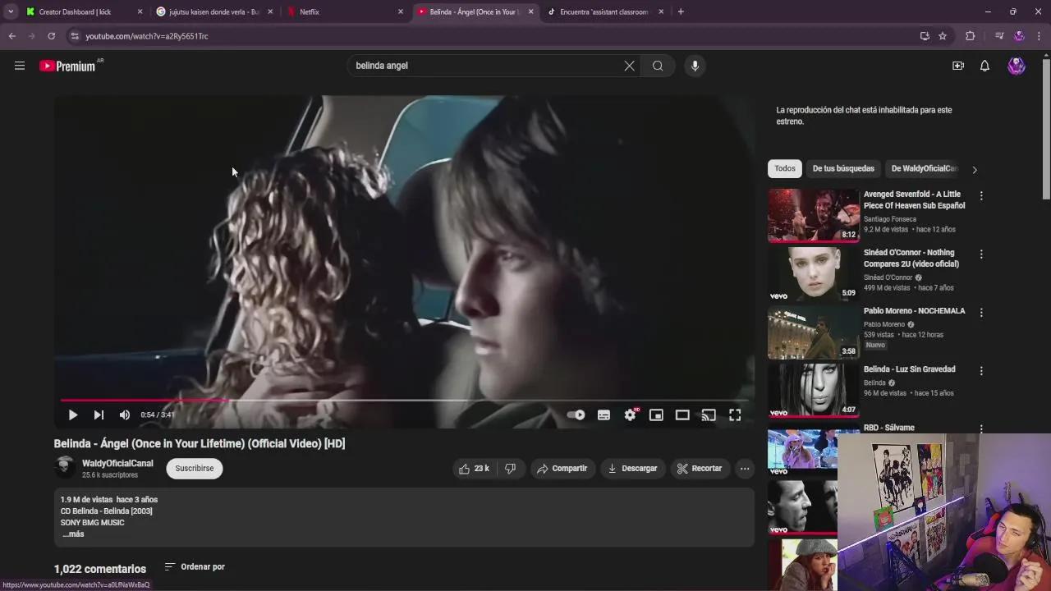Open options for Pablo Moreno NOCHEMALA video
The image size is (1051, 591).
[x=981, y=313]
